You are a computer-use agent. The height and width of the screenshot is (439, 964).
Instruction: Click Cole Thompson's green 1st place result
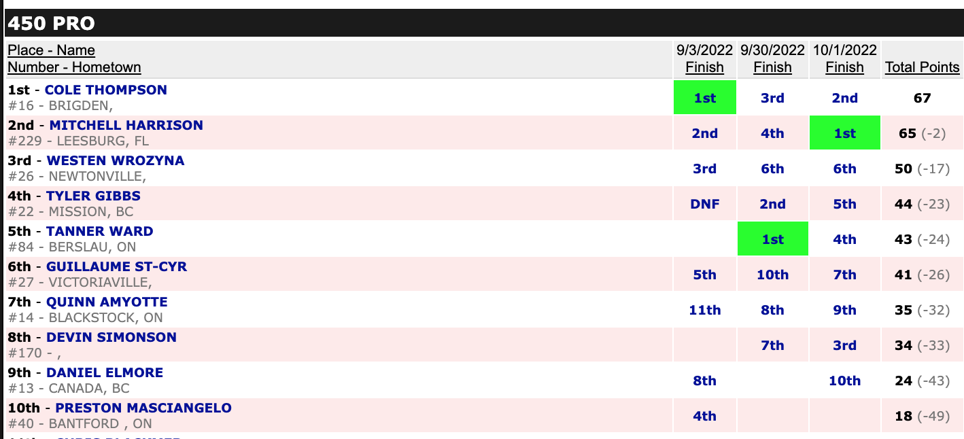704,98
